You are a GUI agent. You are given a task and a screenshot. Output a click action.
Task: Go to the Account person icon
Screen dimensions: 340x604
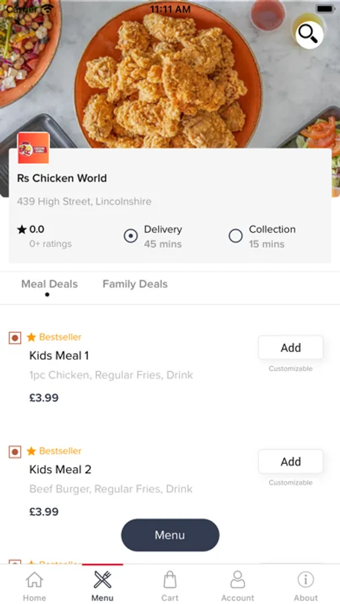tap(237, 579)
